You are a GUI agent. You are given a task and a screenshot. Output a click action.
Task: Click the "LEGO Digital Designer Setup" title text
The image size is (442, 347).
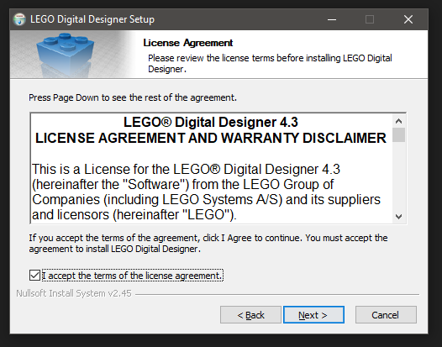point(92,19)
